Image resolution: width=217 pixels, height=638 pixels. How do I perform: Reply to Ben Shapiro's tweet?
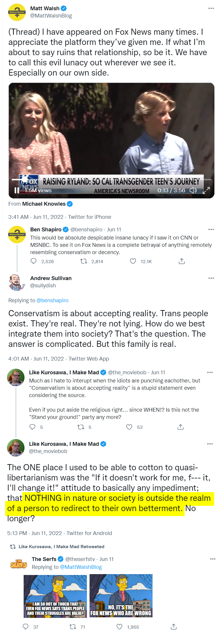pos(34,261)
